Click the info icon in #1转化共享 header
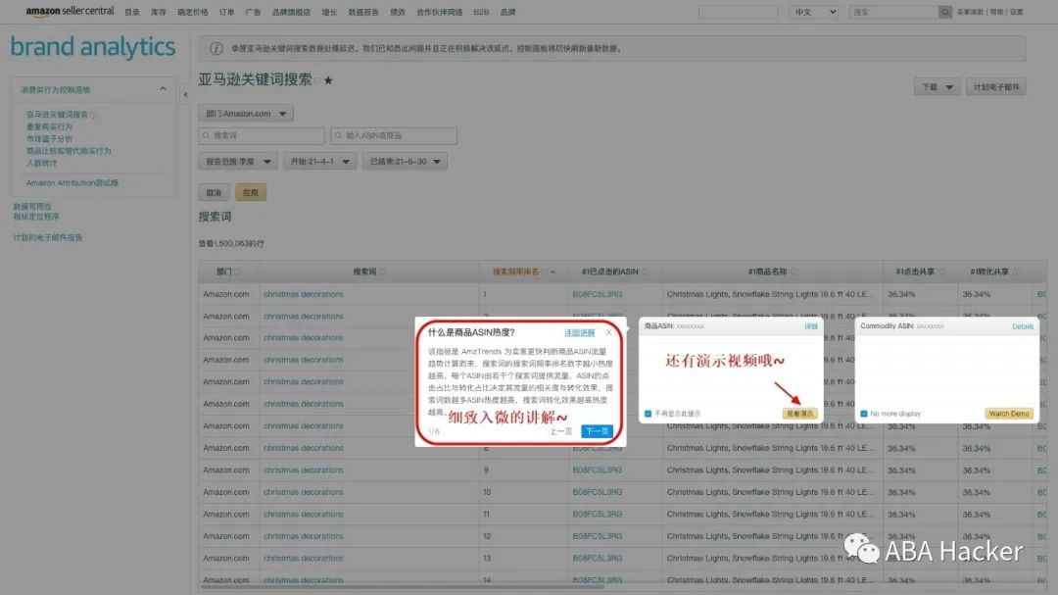 tap(1016, 272)
